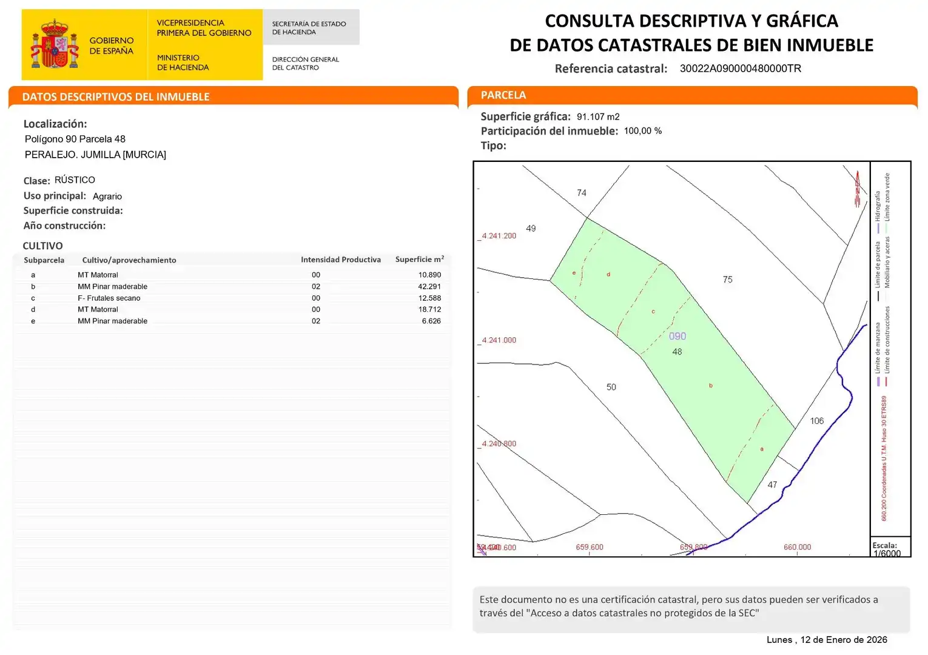Image resolution: width=928 pixels, height=655 pixels.
Task: Click the CULTIVO heading
Action: [42, 246]
